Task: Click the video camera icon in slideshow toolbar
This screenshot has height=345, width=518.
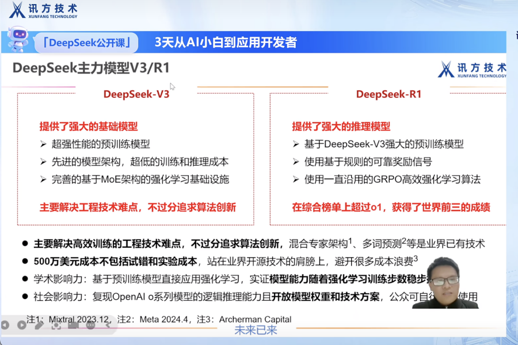Action: coord(73,325)
